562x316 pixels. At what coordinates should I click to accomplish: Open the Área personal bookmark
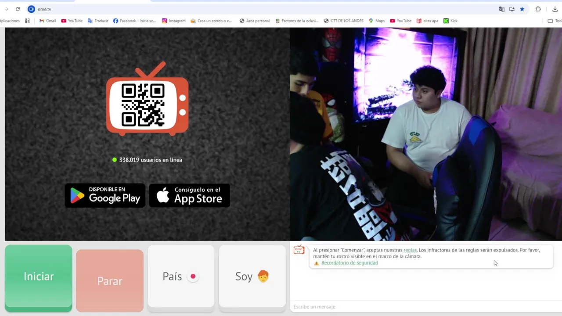(x=255, y=21)
